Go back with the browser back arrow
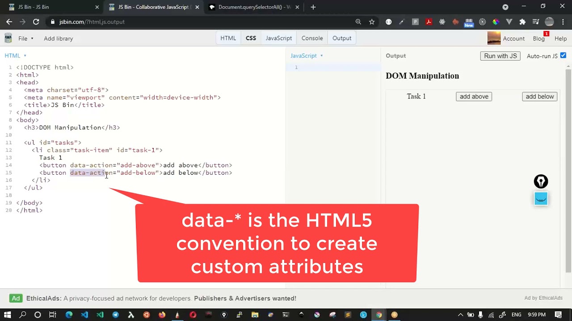The image size is (572, 321). [x=9, y=21]
